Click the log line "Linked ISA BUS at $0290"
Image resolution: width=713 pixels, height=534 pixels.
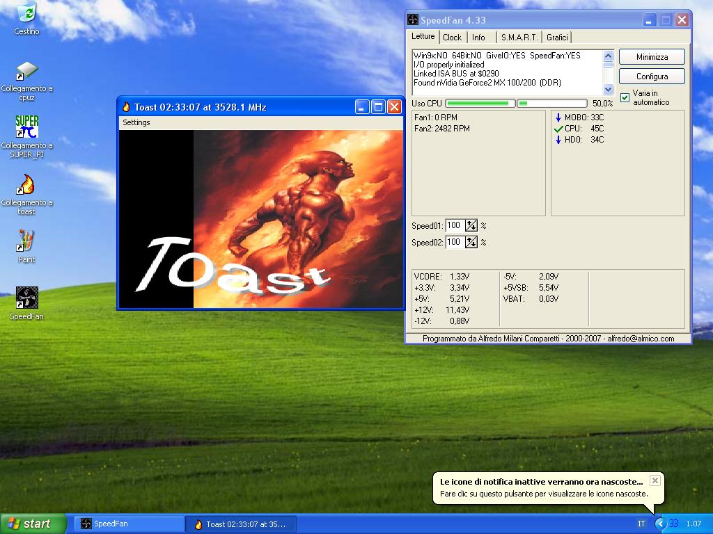[456, 74]
